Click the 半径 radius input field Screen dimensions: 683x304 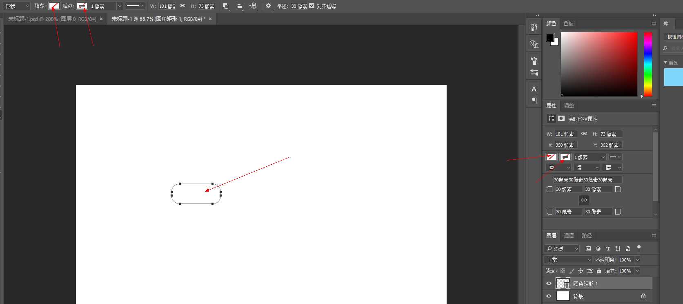point(299,6)
